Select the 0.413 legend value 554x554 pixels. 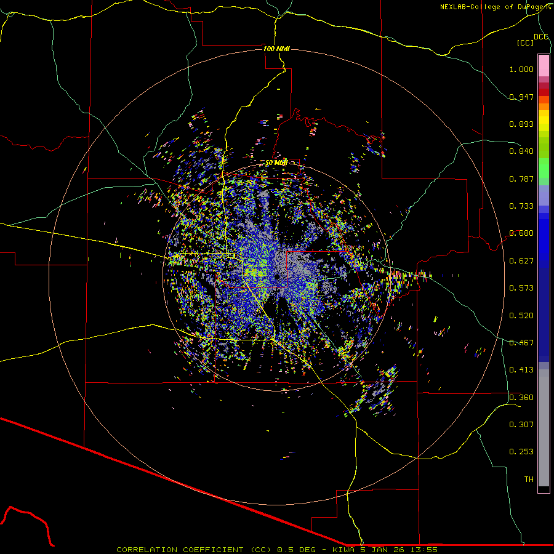pyautogui.click(x=521, y=370)
